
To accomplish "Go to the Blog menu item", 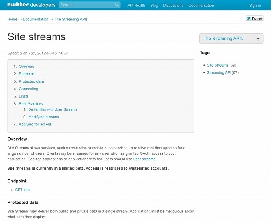I will [x=154, y=6].
